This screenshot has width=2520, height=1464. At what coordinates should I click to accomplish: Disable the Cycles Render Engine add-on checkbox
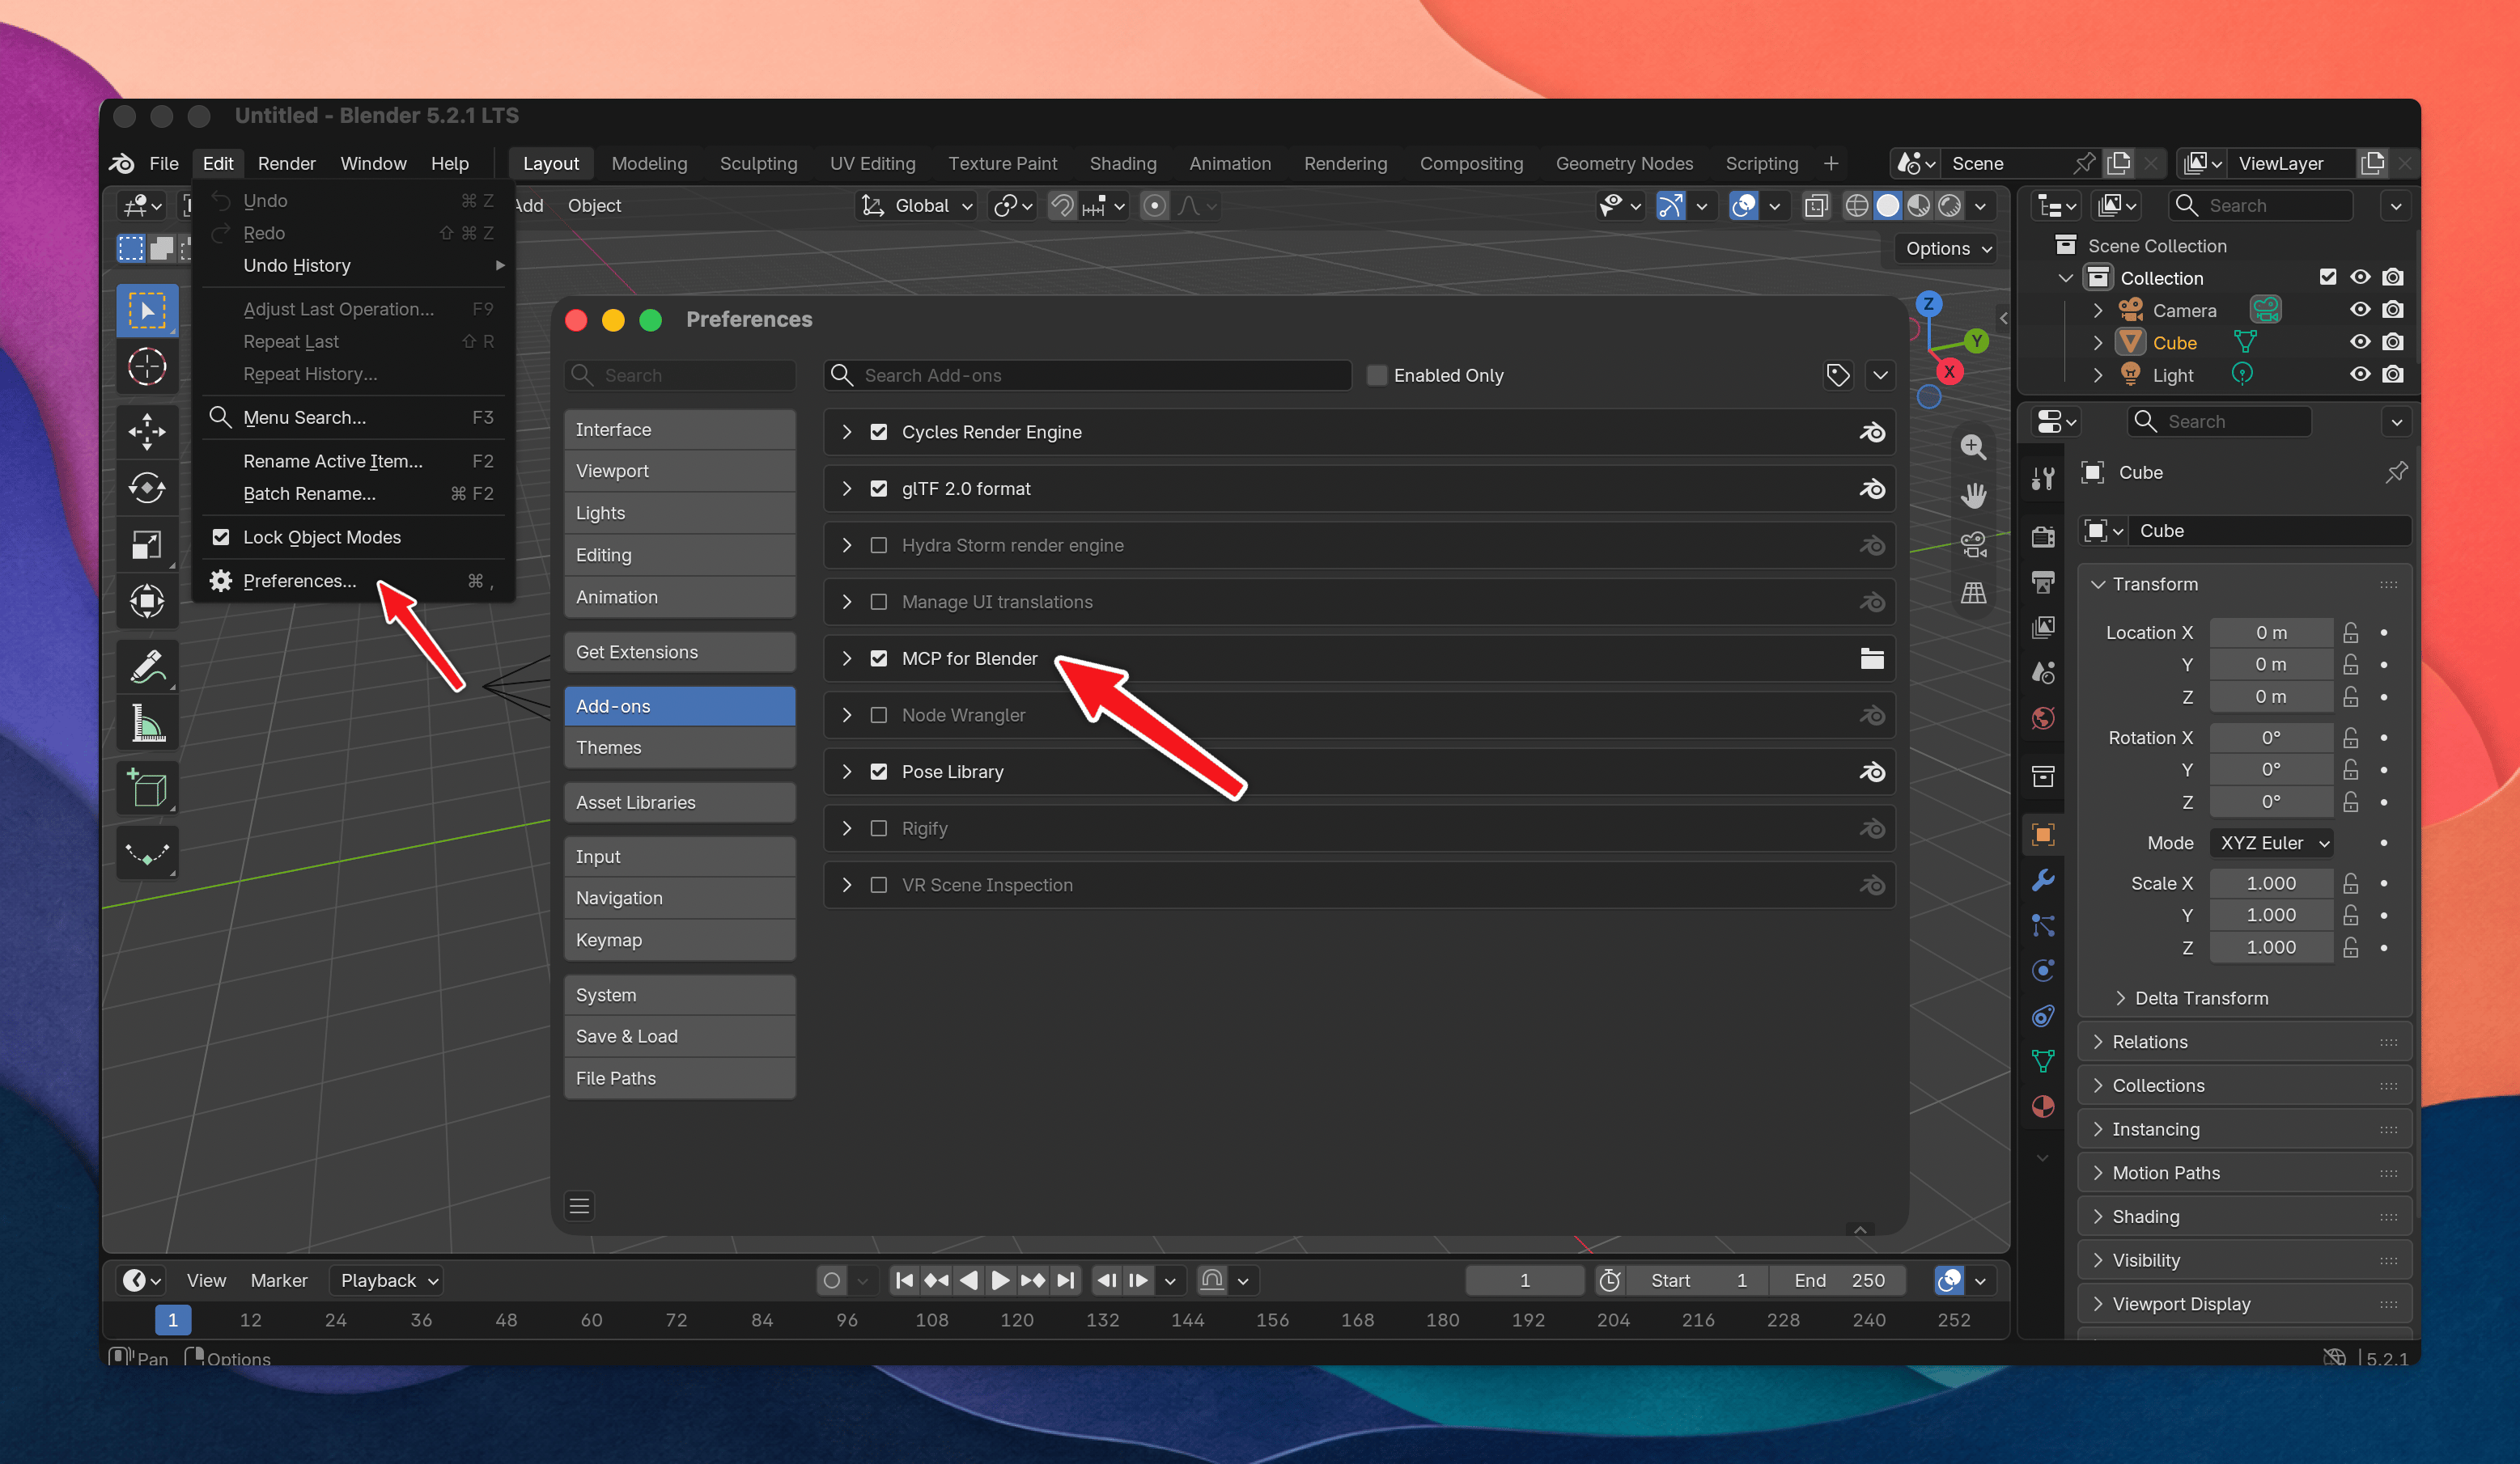click(x=878, y=432)
